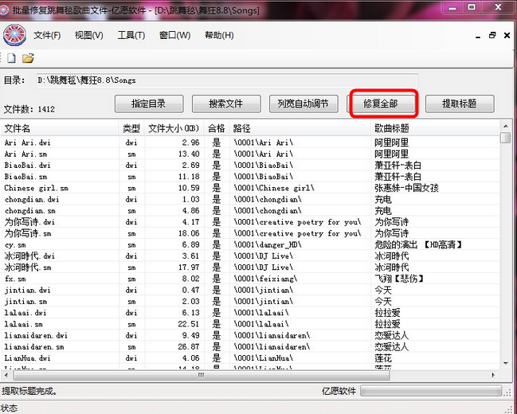Restore the inner document window
The height and width of the screenshot is (414, 517).
492,35
